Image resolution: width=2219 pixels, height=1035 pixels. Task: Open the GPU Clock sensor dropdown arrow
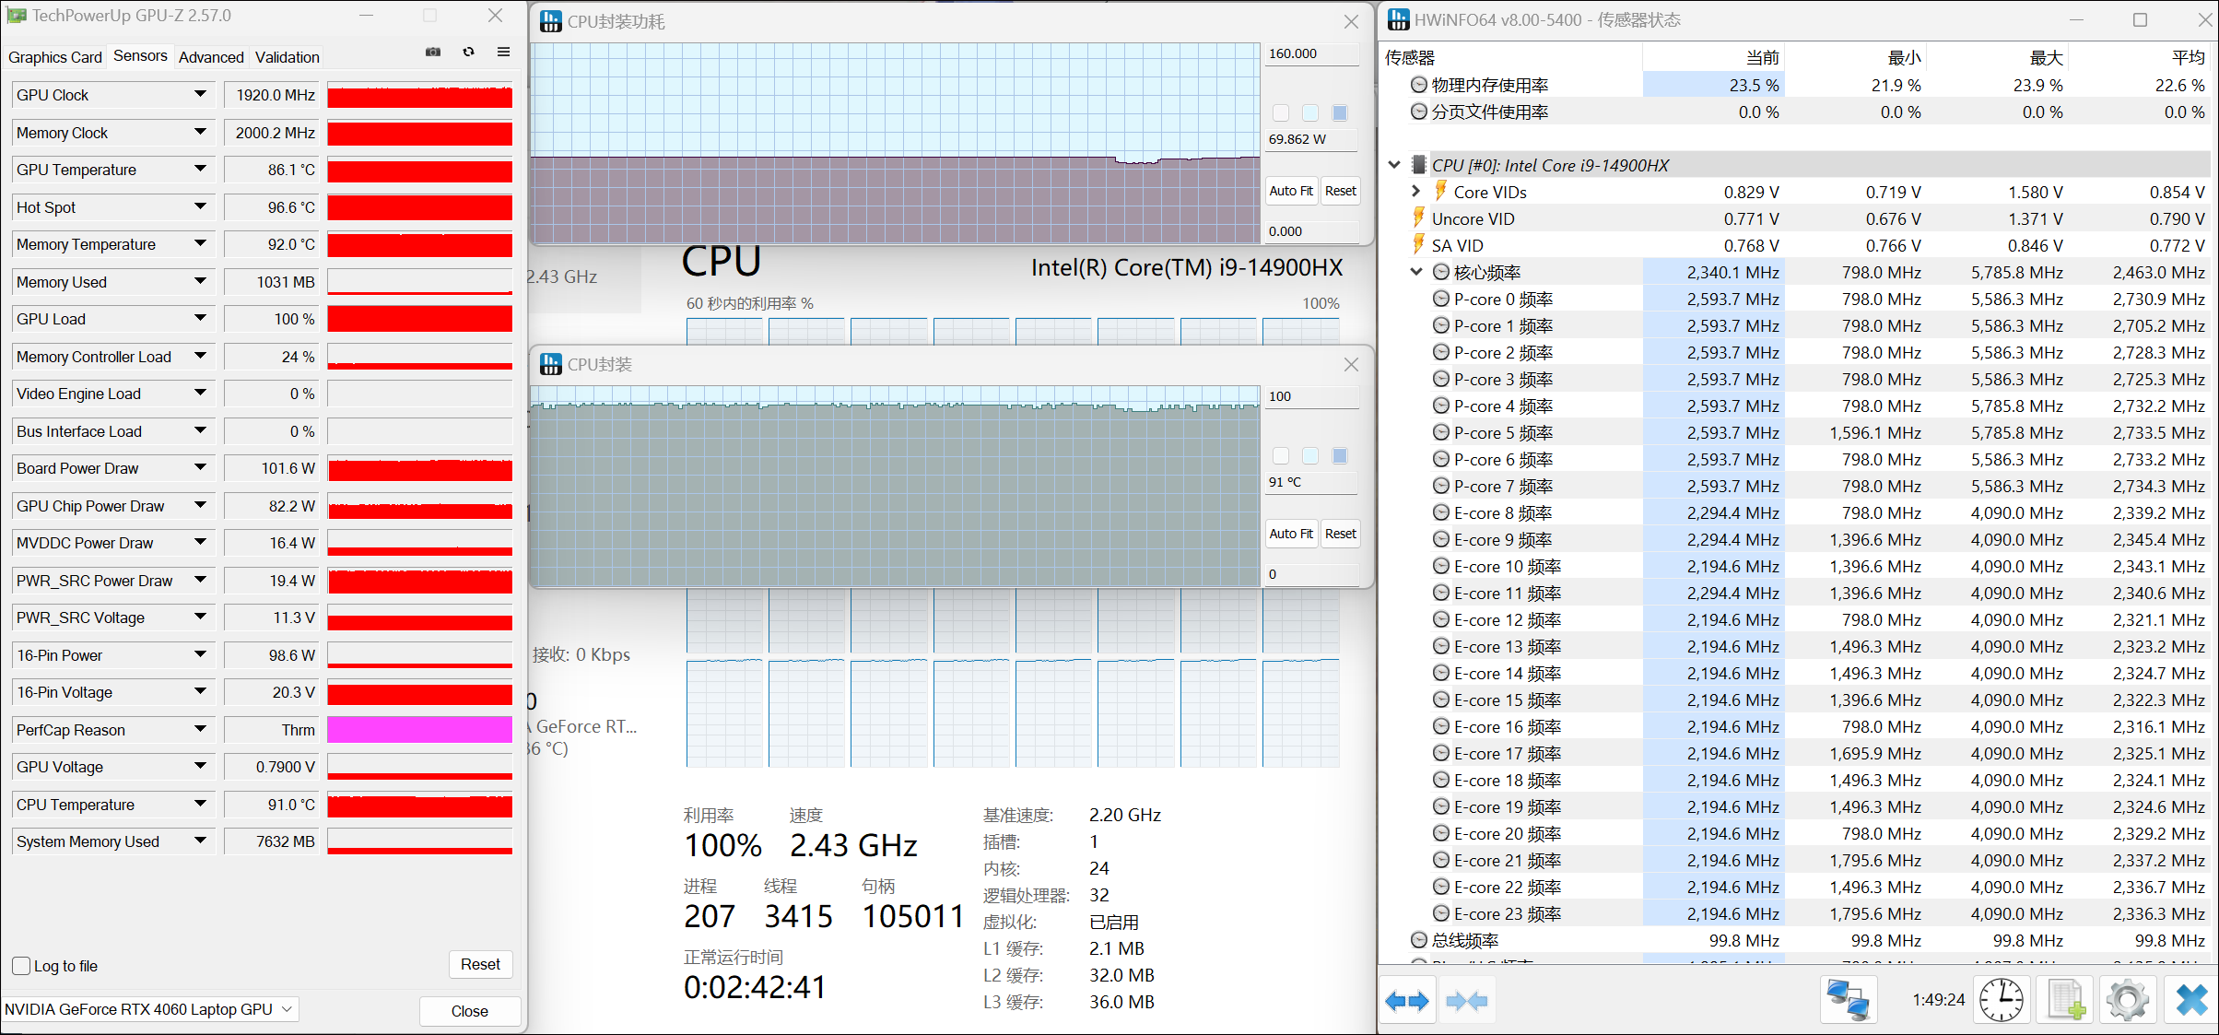200,95
